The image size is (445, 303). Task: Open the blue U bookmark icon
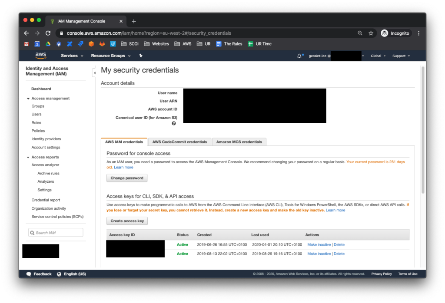(113, 44)
